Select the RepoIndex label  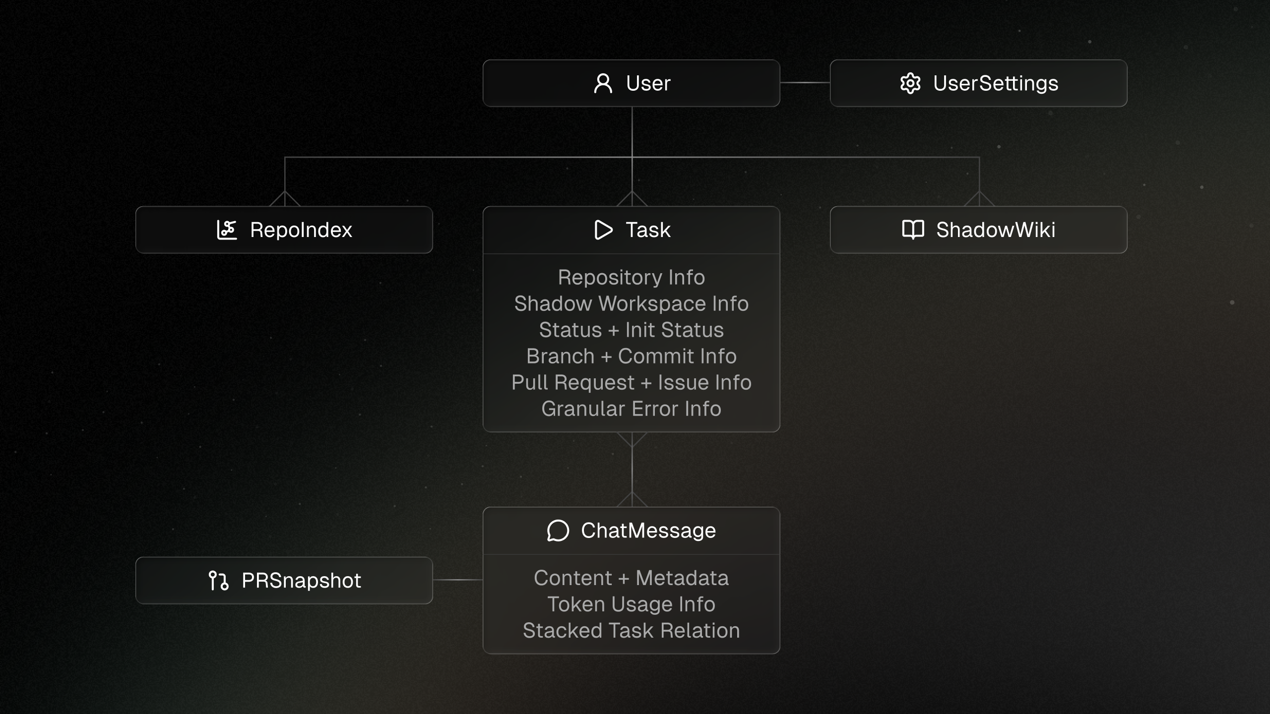click(301, 230)
